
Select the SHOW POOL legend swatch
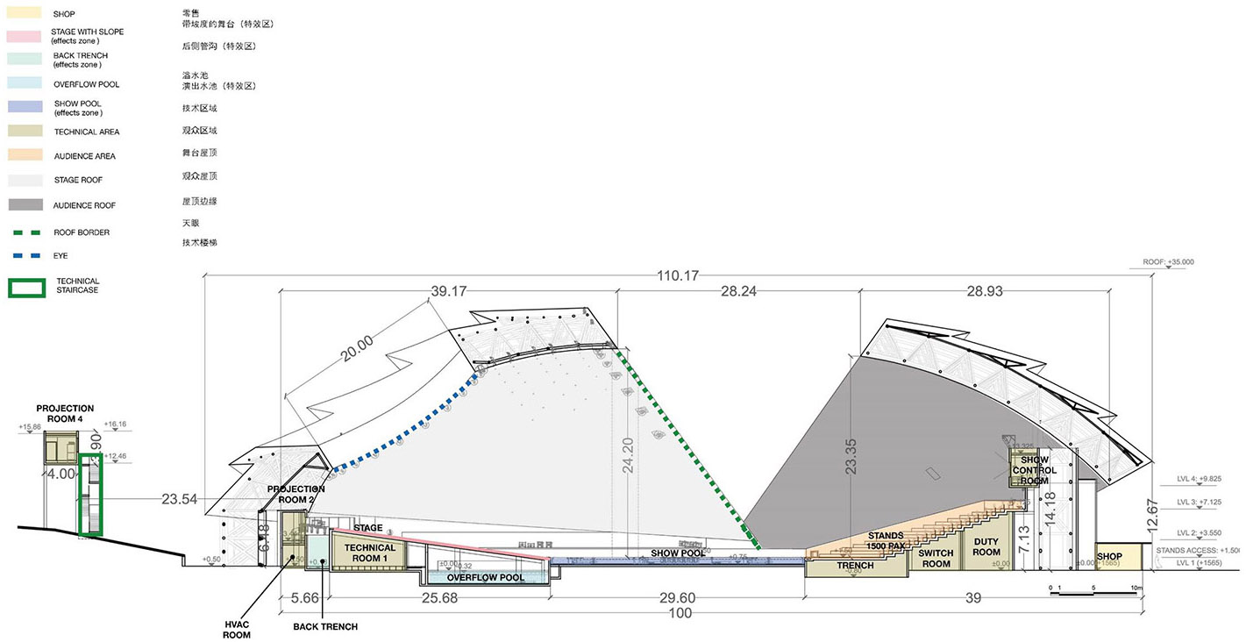click(x=25, y=108)
